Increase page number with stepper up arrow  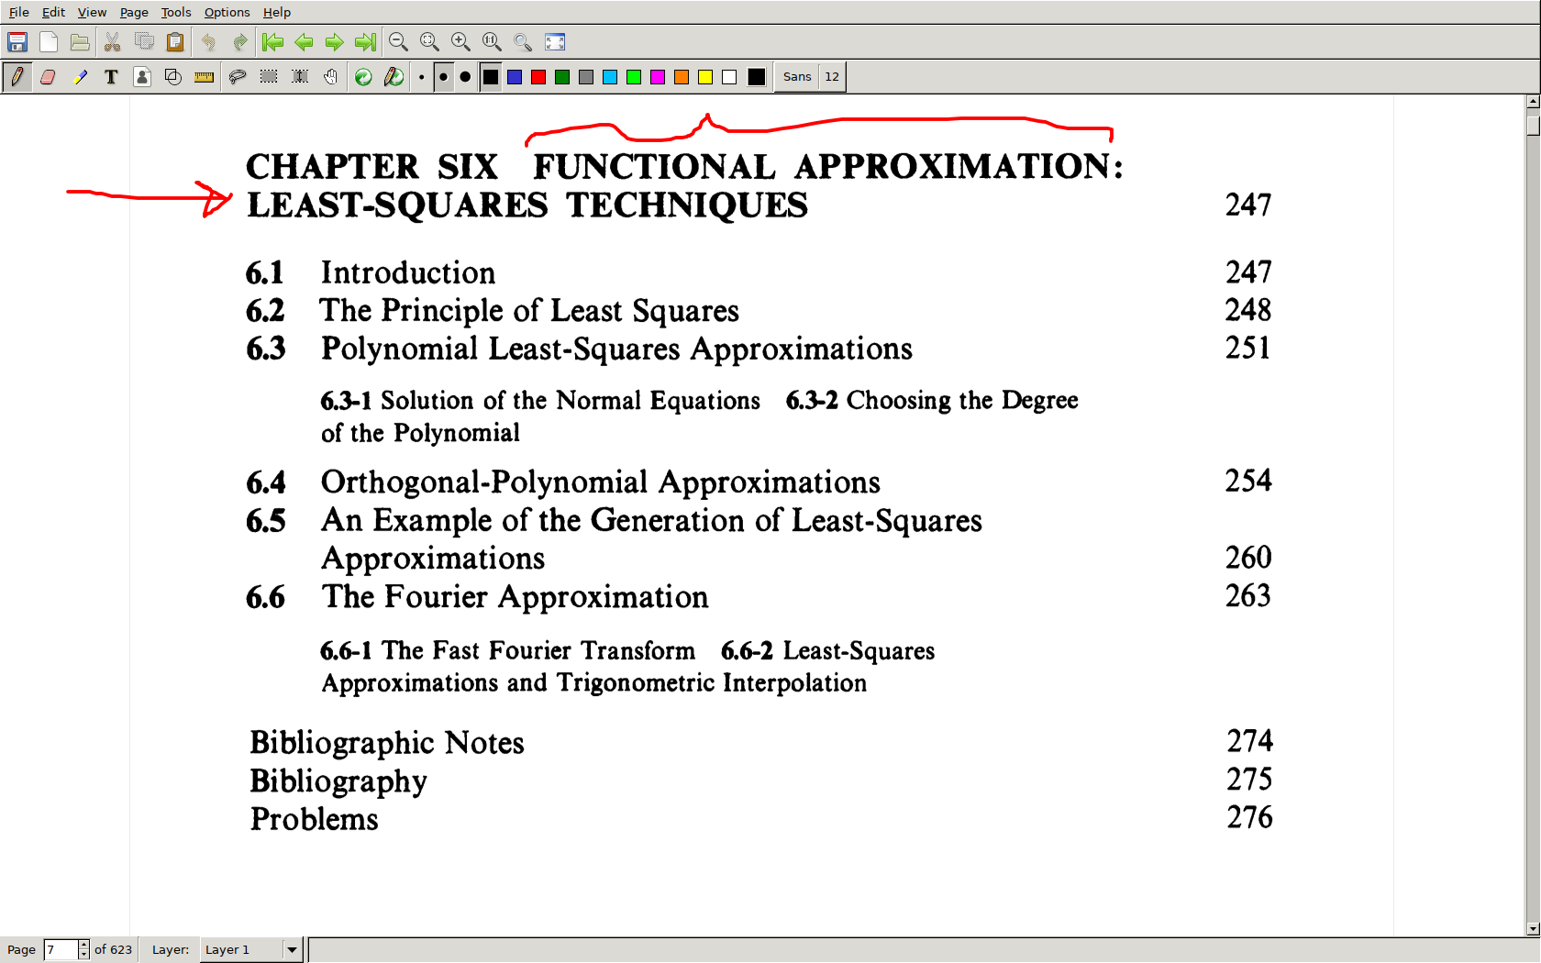click(83, 945)
